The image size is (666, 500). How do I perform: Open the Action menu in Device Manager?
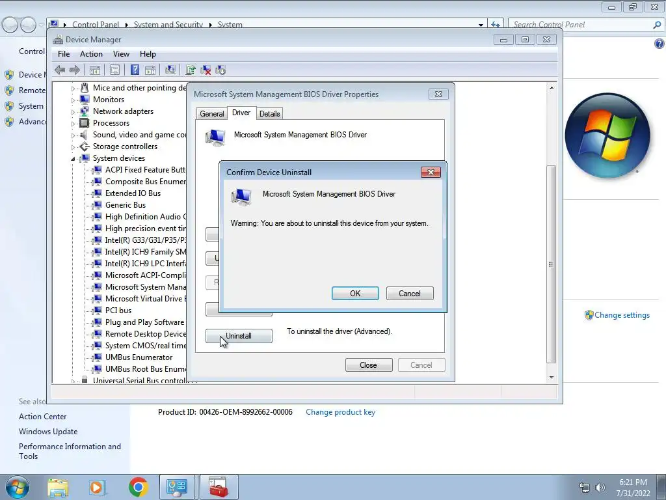pyautogui.click(x=91, y=54)
